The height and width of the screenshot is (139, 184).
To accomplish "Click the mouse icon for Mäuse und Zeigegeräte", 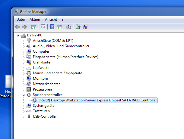I will coord(29,73).
